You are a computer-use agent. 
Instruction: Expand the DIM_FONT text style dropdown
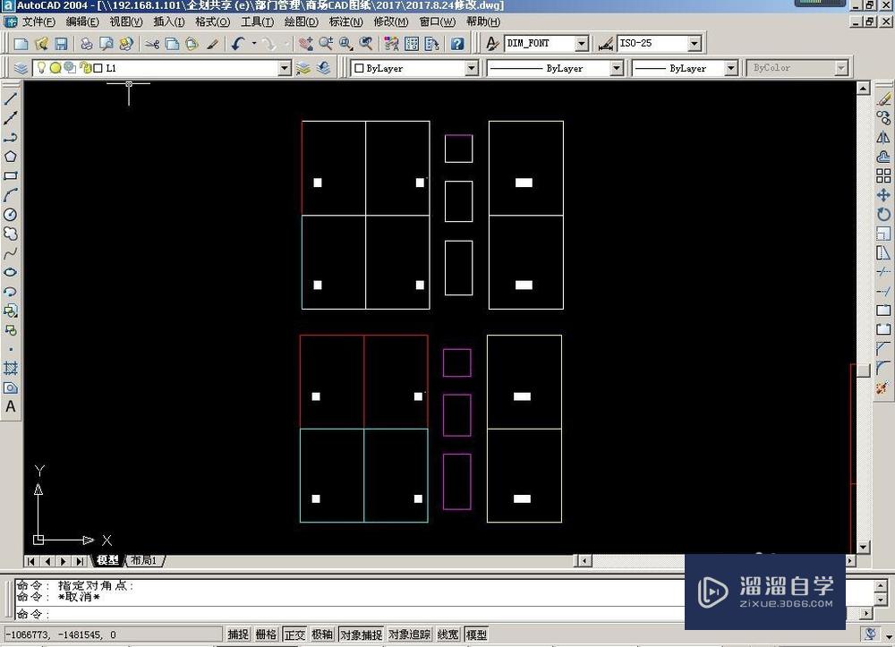coord(582,43)
